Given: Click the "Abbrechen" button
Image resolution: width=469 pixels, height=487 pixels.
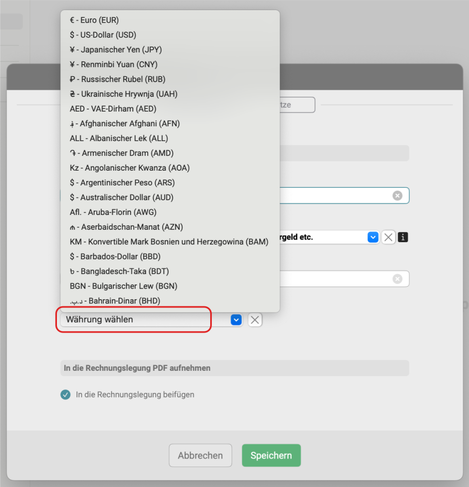Looking at the screenshot, I should click(200, 455).
